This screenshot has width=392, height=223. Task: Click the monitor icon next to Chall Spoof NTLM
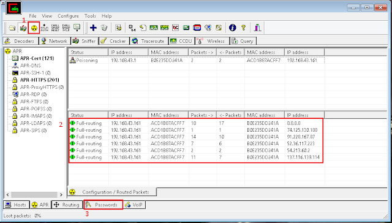[77, 28]
